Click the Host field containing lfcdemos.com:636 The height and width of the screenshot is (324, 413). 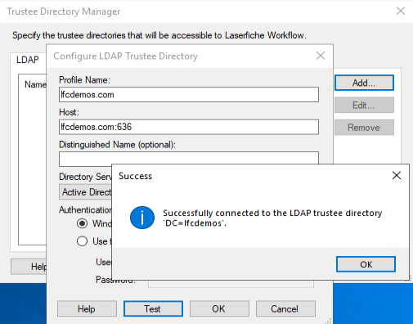tap(189, 127)
